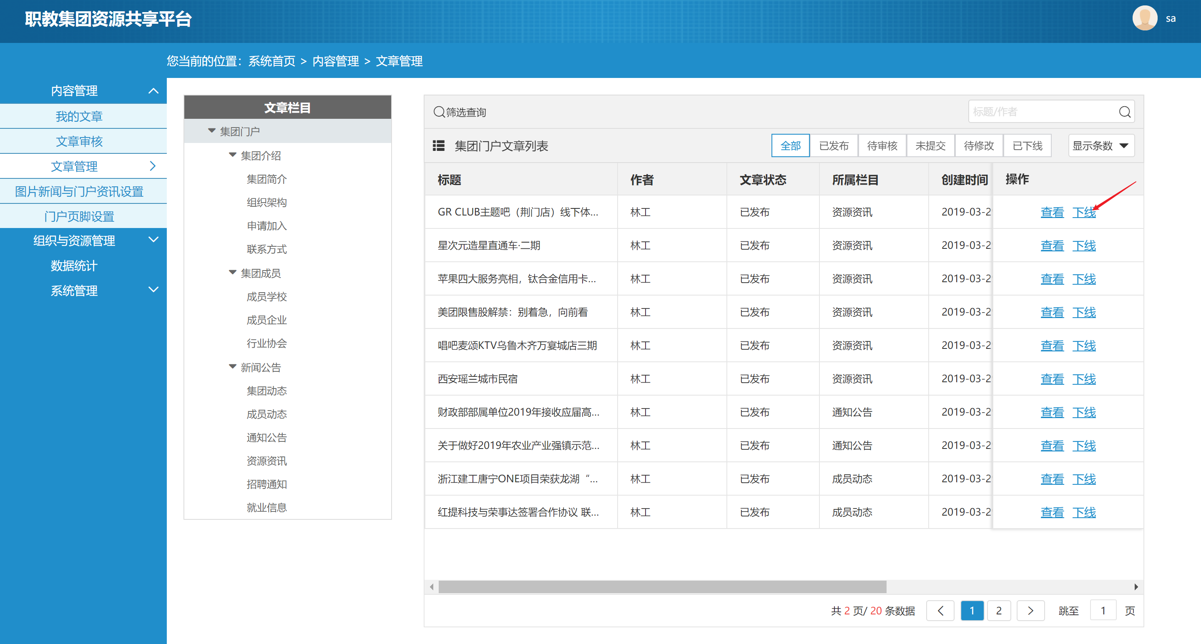Click 查看 for 西安瑶兰城市民宿
Viewport: 1201px width, 644px height.
[x=1052, y=379]
